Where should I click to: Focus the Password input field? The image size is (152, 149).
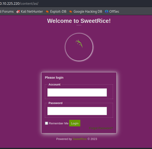tap(77, 111)
